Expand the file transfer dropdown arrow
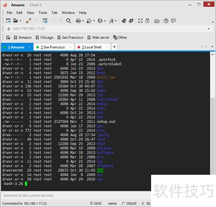216x207 pixels. click(94, 21)
